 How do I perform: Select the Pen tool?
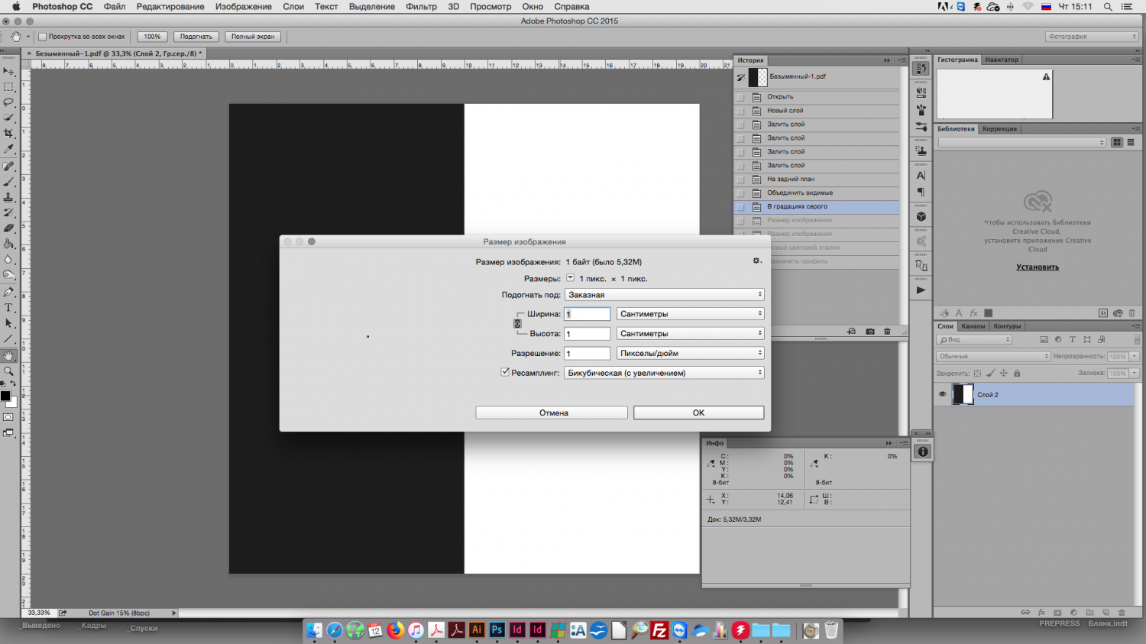coord(8,293)
